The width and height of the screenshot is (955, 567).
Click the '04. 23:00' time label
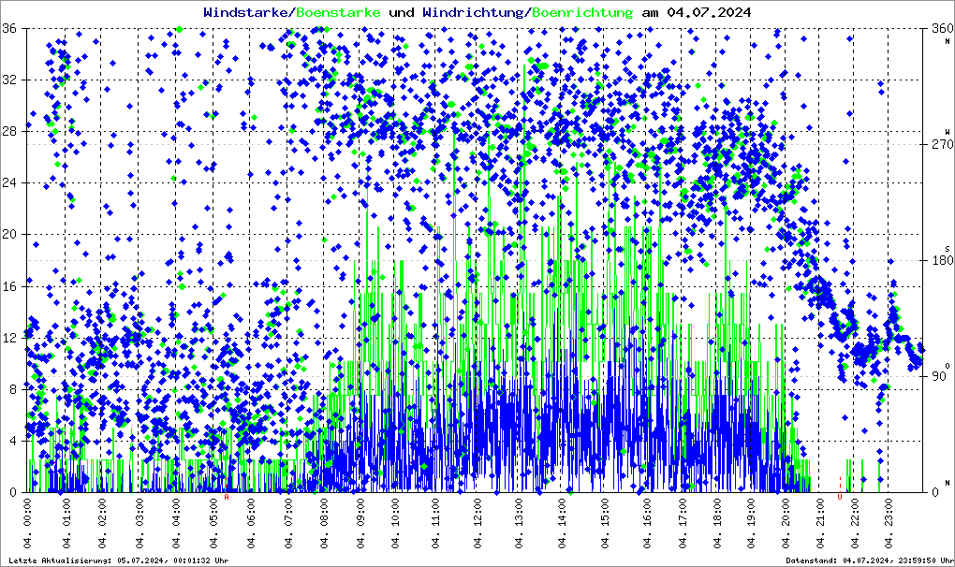click(889, 523)
